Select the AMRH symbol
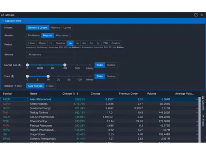The width and height of the screenshot is (206, 155). pos(7,104)
